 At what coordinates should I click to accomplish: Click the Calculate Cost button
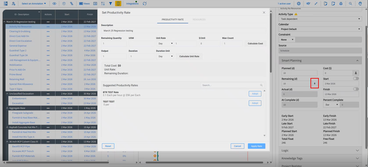255,44
